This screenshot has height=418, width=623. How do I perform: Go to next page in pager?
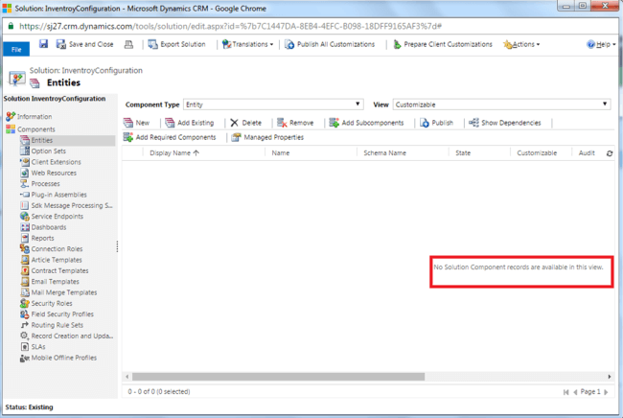tap(606, 392)
